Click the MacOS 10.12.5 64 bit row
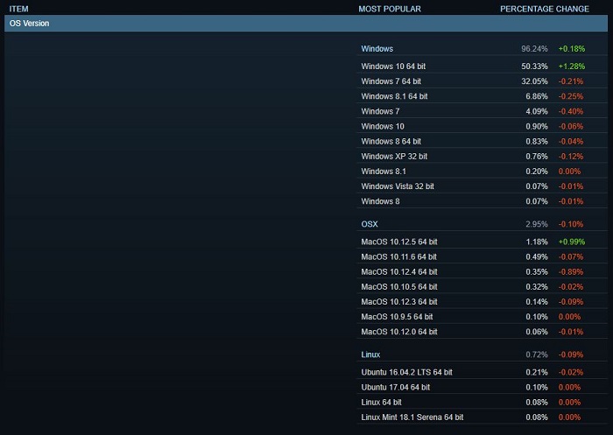Image resolution: width=613 pixels, height=435 pixels. pos(482,242)
